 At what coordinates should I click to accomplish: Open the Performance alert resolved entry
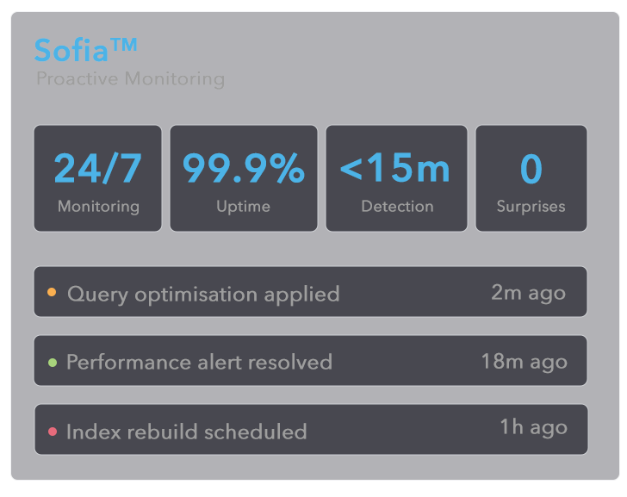pos(311,361)
